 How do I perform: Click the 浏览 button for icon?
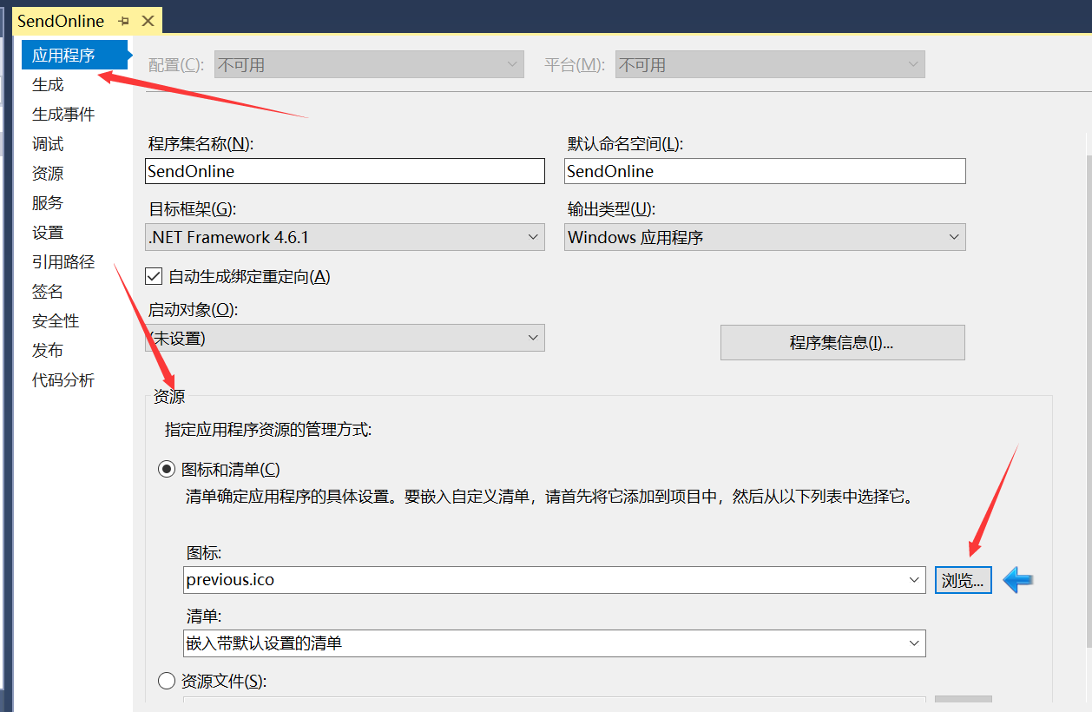(x=963, y=580)
